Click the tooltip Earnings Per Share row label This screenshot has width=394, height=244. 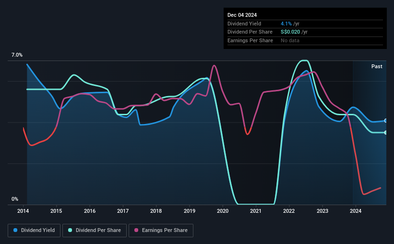tap(250, 40)
